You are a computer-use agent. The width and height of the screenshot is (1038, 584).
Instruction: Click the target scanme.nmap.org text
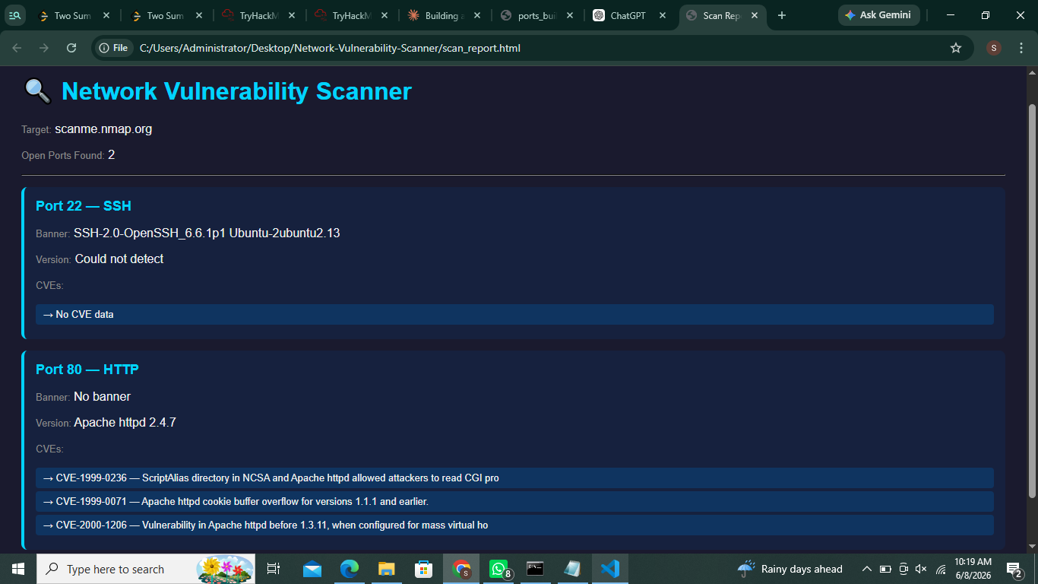(x=103, y=129)
